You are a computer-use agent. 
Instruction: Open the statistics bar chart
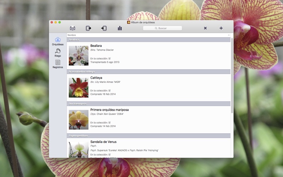[120, 28]
